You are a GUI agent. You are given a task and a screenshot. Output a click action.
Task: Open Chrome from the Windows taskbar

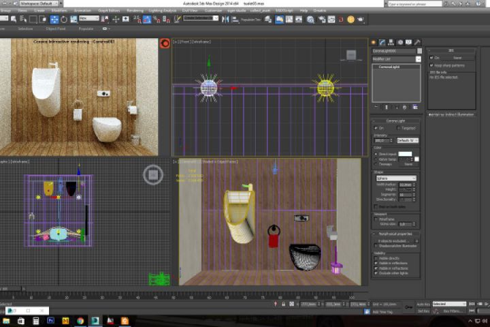[x=80, y=320]
